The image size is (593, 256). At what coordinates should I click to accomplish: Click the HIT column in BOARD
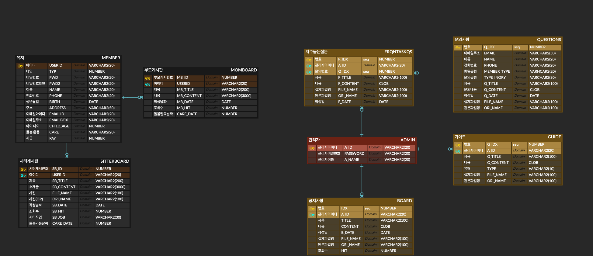click(344, 251)
